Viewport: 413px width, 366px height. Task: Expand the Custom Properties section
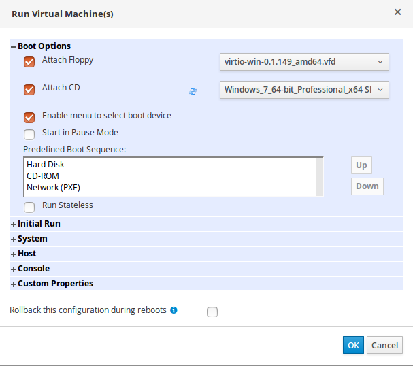click(x=54, y=284)
